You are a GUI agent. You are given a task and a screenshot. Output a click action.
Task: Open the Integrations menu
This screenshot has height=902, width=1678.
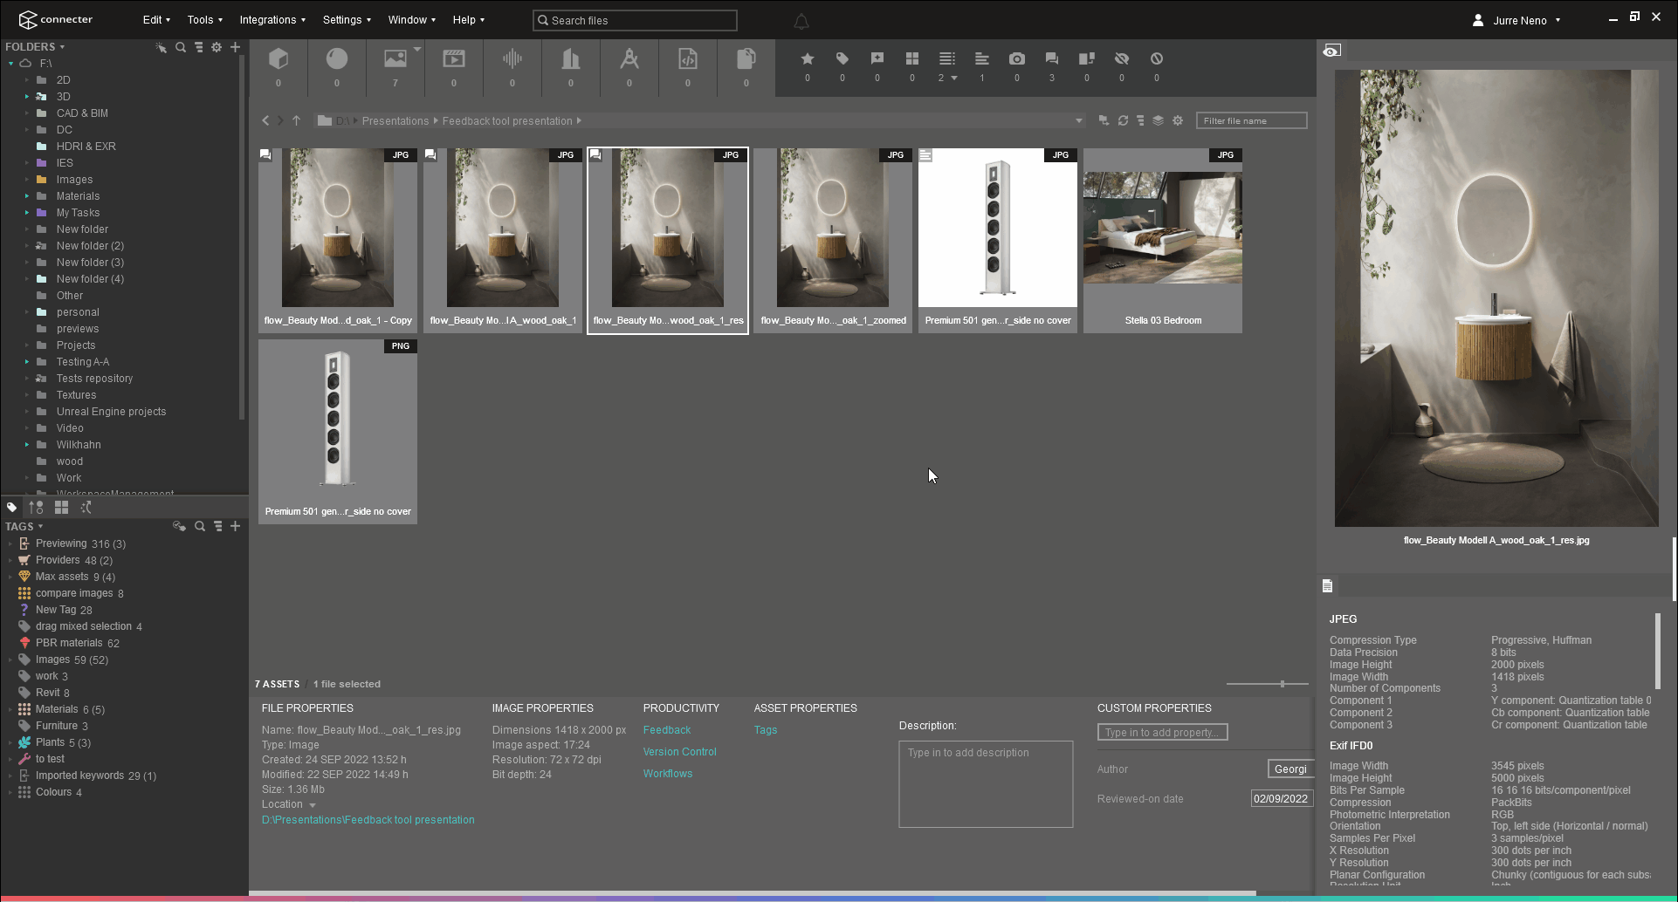click(x=272, y=19)
